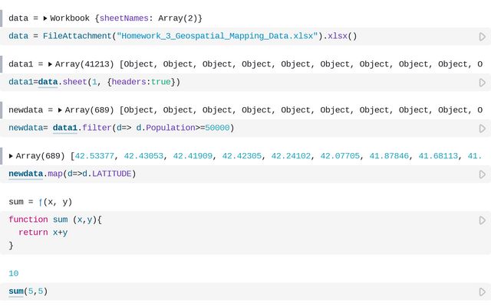Run the sum function definition cell
This screenshot has width=491, height=306.
[482, 220]
